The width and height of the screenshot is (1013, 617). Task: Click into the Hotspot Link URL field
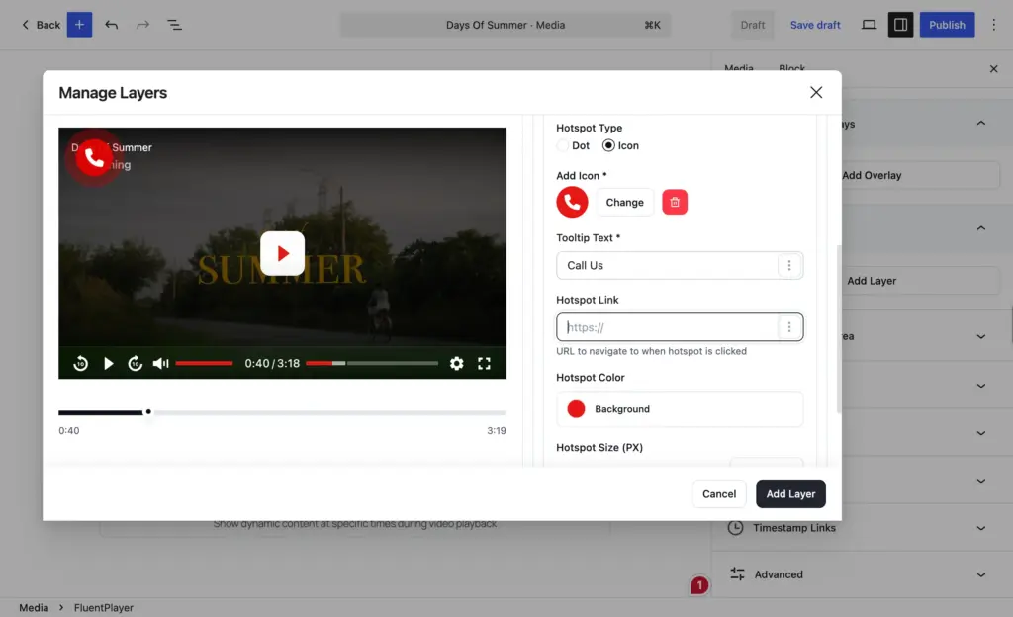coord(668,327)
